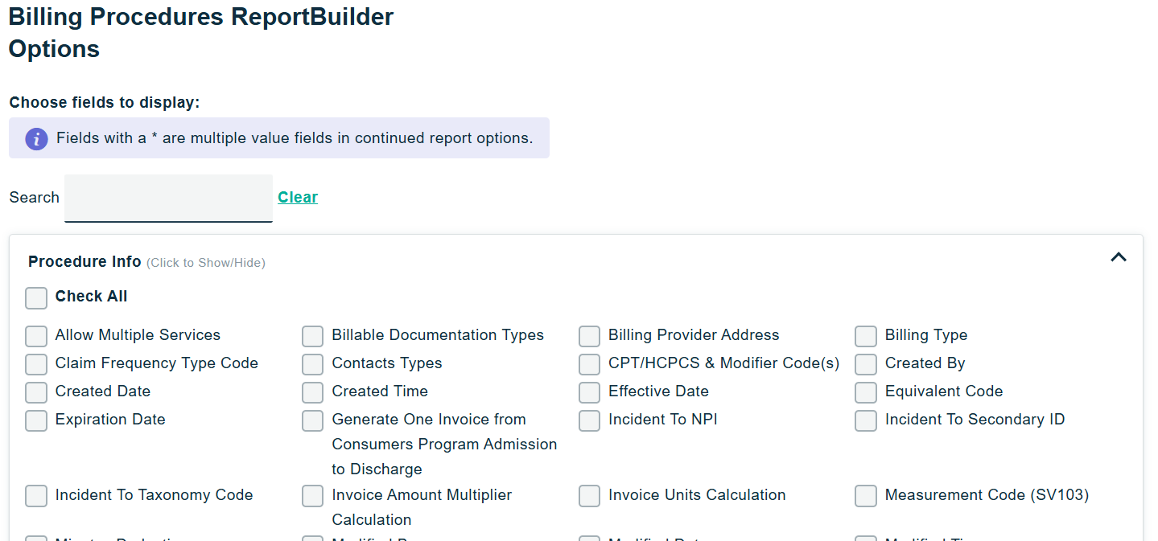This screenshot has width=1158, height=541.
Task: Select Billable Documentation Types checkbox
Action: click(x=313, y=337)
